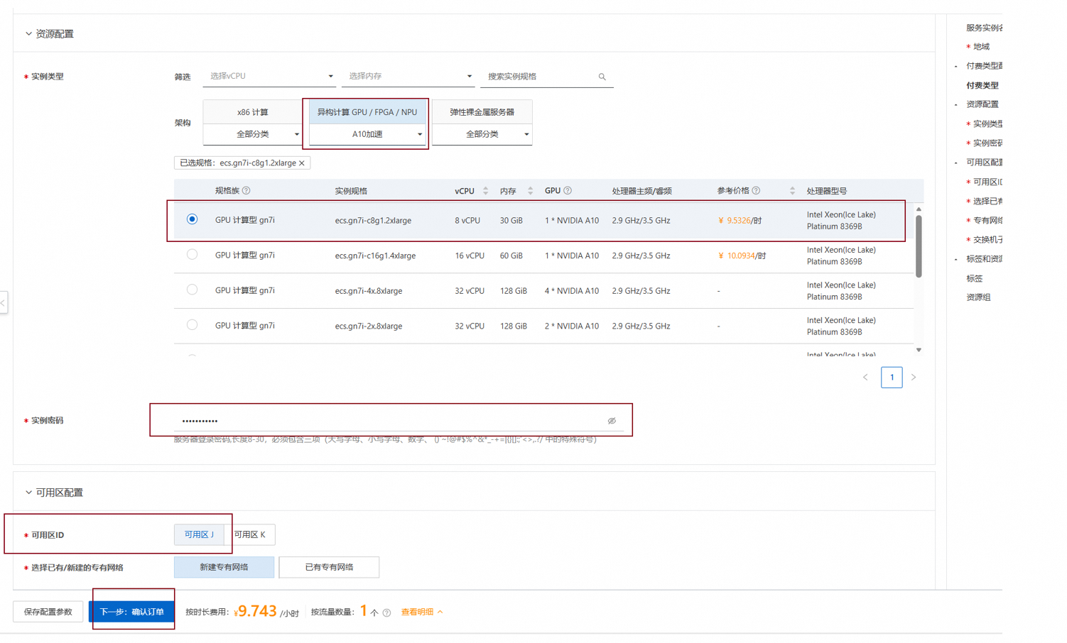1067x643 pixels.
Task: Select the ecs.gn7i-c8g1.2xlarge radio button
Action: coord(192,219)
